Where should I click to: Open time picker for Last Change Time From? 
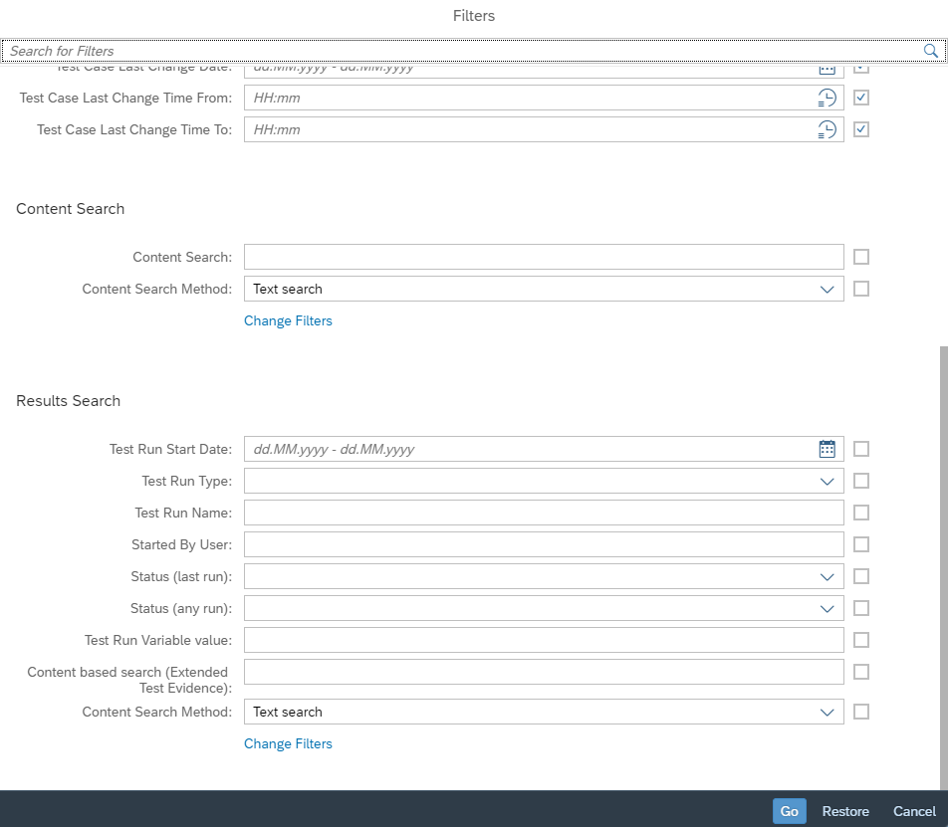(827, 98)
